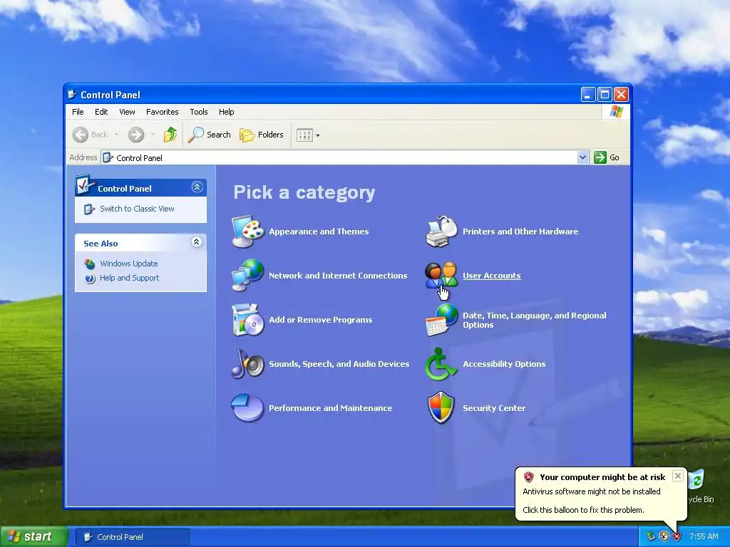The image size is (730, 547).
Task: Open the Add or Remove Programs link
Action: pyautogui.click(x=321, y=320)
